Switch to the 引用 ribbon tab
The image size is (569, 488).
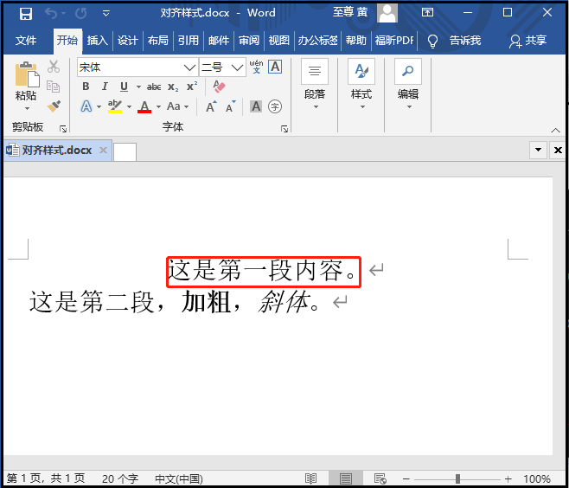tap(189, 41)
